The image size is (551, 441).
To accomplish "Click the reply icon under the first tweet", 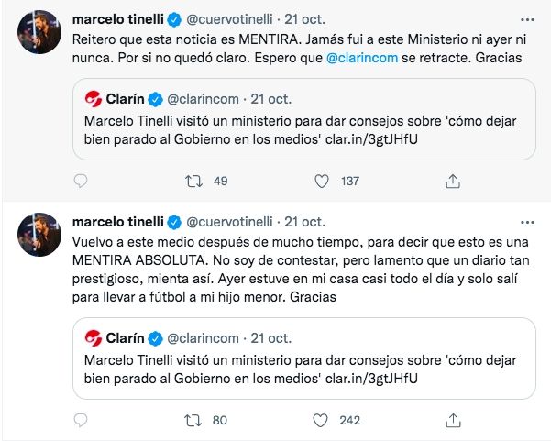I will [81, 182].
